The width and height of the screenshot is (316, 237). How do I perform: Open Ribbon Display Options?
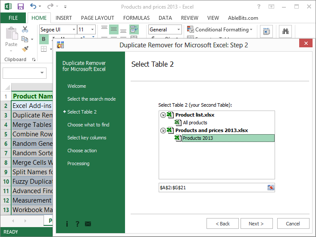271,6
